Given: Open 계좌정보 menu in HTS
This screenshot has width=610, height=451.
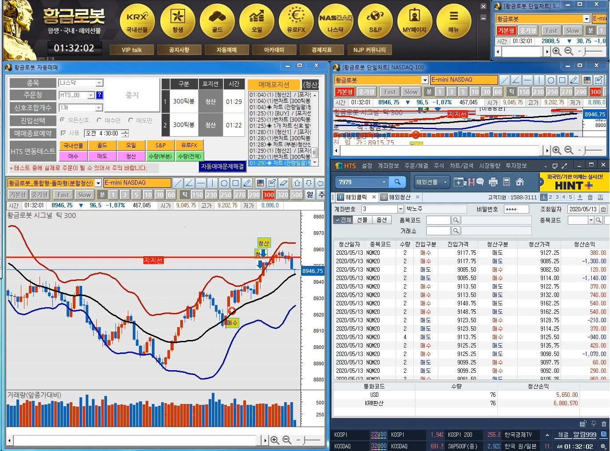Looking at the screenshot, I should click(x=388, y=166).
